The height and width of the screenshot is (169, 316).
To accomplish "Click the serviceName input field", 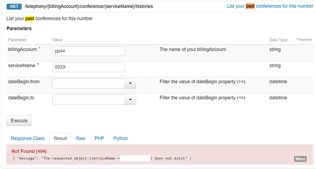I will [89, 67].
